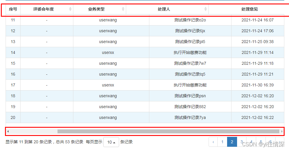Viewport: 289px width, 150px height.
Task: Select row number 19
Action: [x=13, y=107]
